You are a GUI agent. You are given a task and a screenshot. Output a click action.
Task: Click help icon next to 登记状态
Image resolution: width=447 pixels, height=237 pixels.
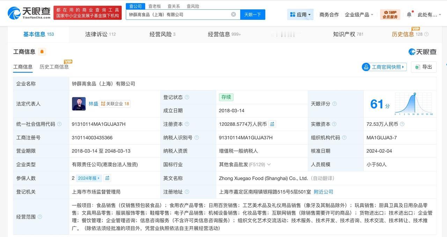tap(187, 97)
